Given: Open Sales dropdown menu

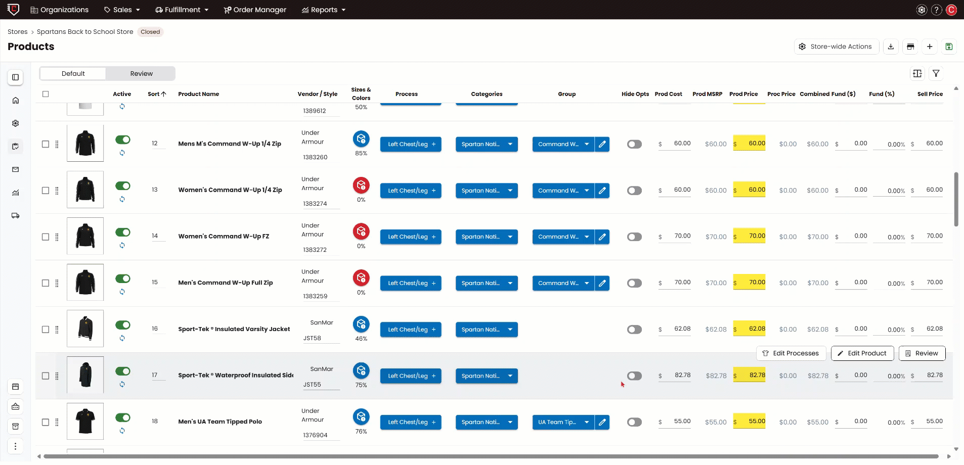Looking at the screenshot, I should 122,10.
